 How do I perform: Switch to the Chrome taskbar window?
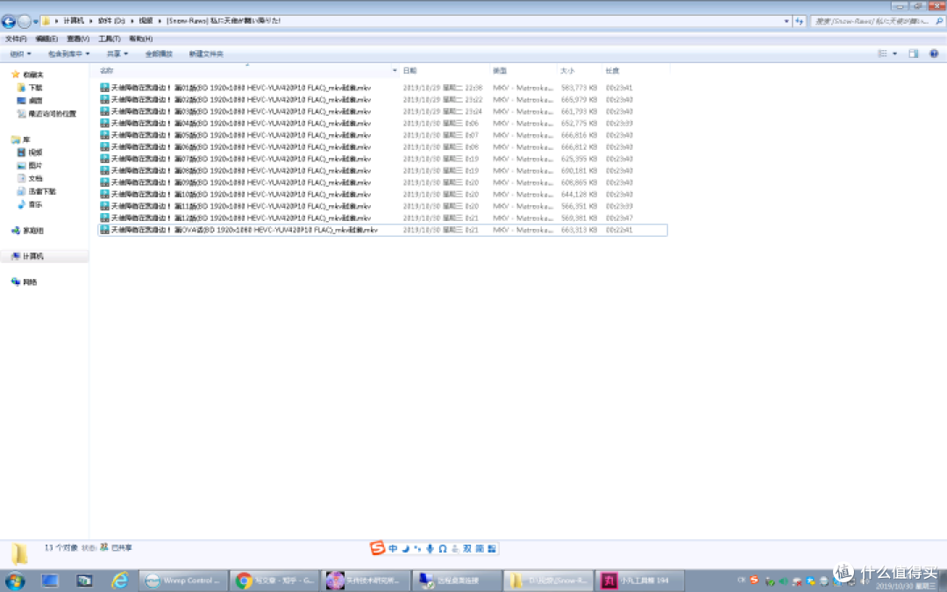pos(274,581)
